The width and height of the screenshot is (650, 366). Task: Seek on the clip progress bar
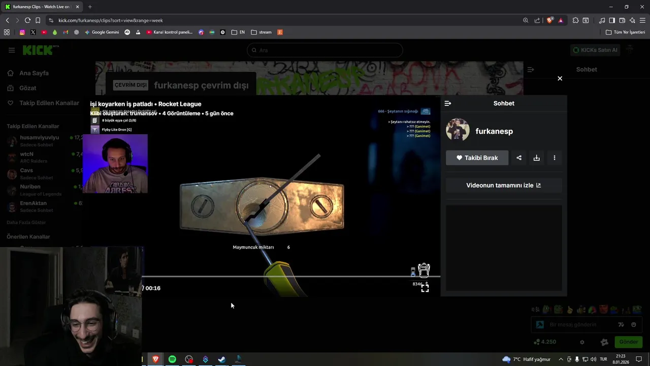click(291, 277)
